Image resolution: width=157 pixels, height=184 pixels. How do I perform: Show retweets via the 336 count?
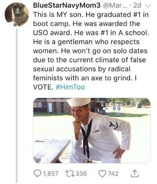pos(82,173)
